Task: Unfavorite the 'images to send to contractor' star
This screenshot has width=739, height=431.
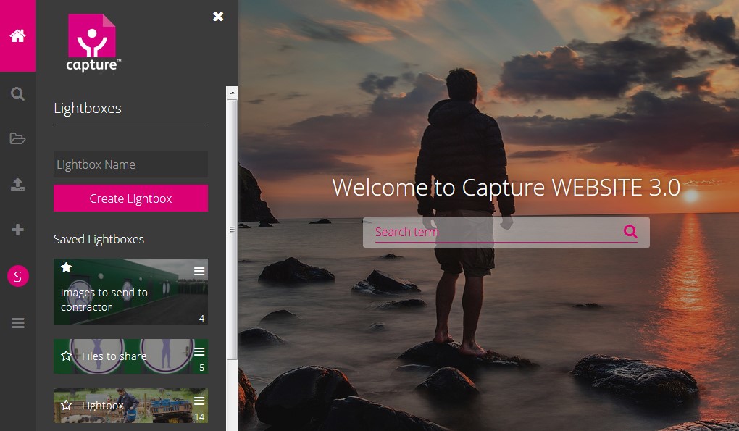Action: [x=67, y=268]
